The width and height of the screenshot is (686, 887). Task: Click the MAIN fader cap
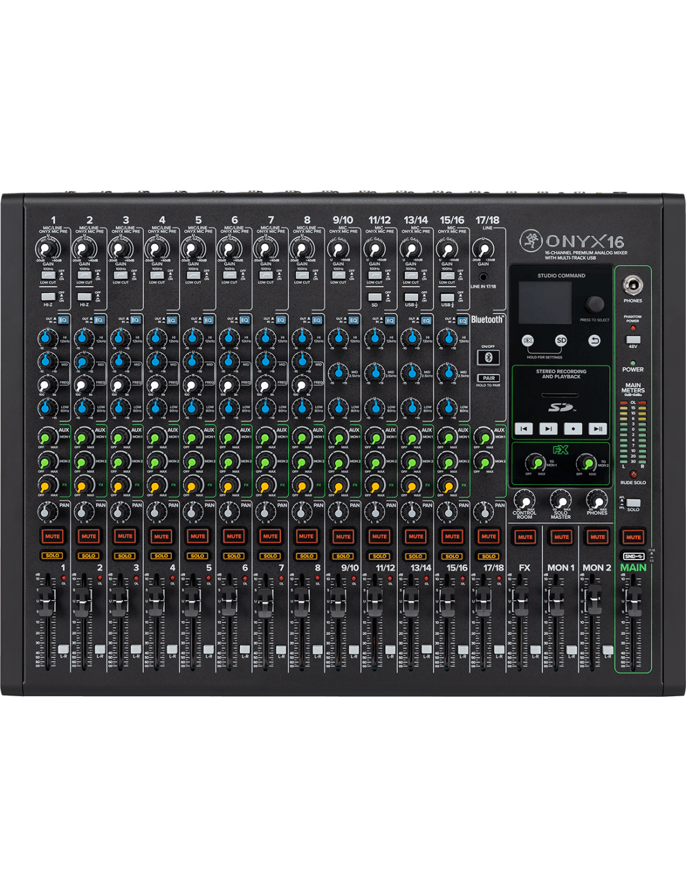pyautogui.click(x=633, y=599)
